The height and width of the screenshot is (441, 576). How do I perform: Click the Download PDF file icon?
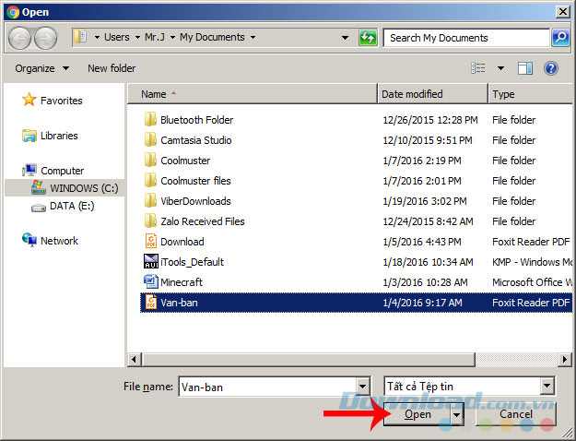coord(151,241)
